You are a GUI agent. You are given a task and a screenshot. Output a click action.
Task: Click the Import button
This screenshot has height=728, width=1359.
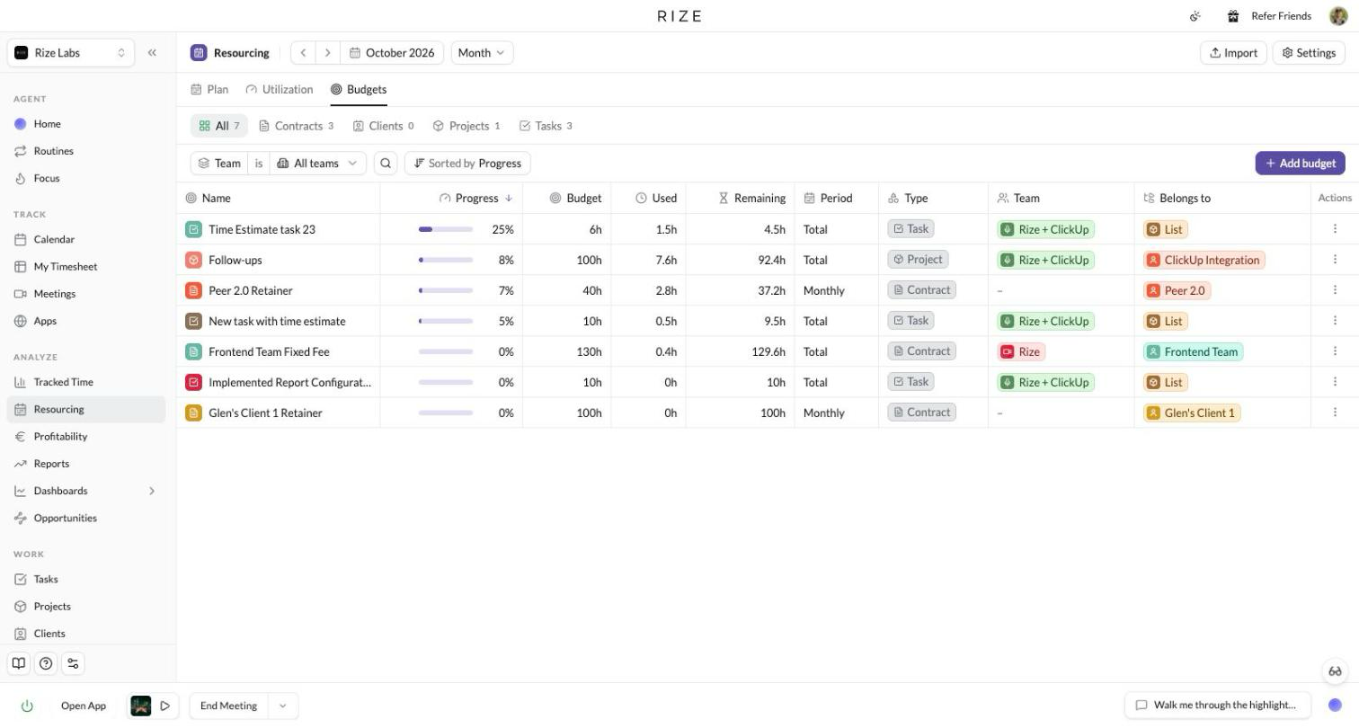point(1233,53)
